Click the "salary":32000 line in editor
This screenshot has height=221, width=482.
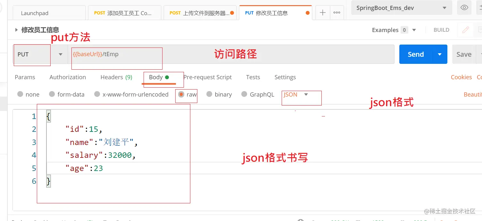101,155
